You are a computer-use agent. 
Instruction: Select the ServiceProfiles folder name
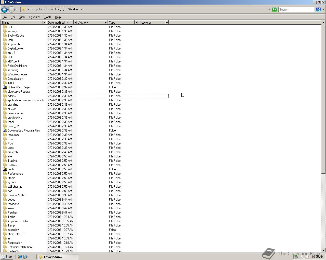(17, 195)
